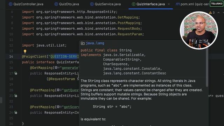The height and width of the screenshot is (126, 224).
Task: Click Comparable<String> in the documentation popup
Action: pyautogui.click(x=121, y=59)
